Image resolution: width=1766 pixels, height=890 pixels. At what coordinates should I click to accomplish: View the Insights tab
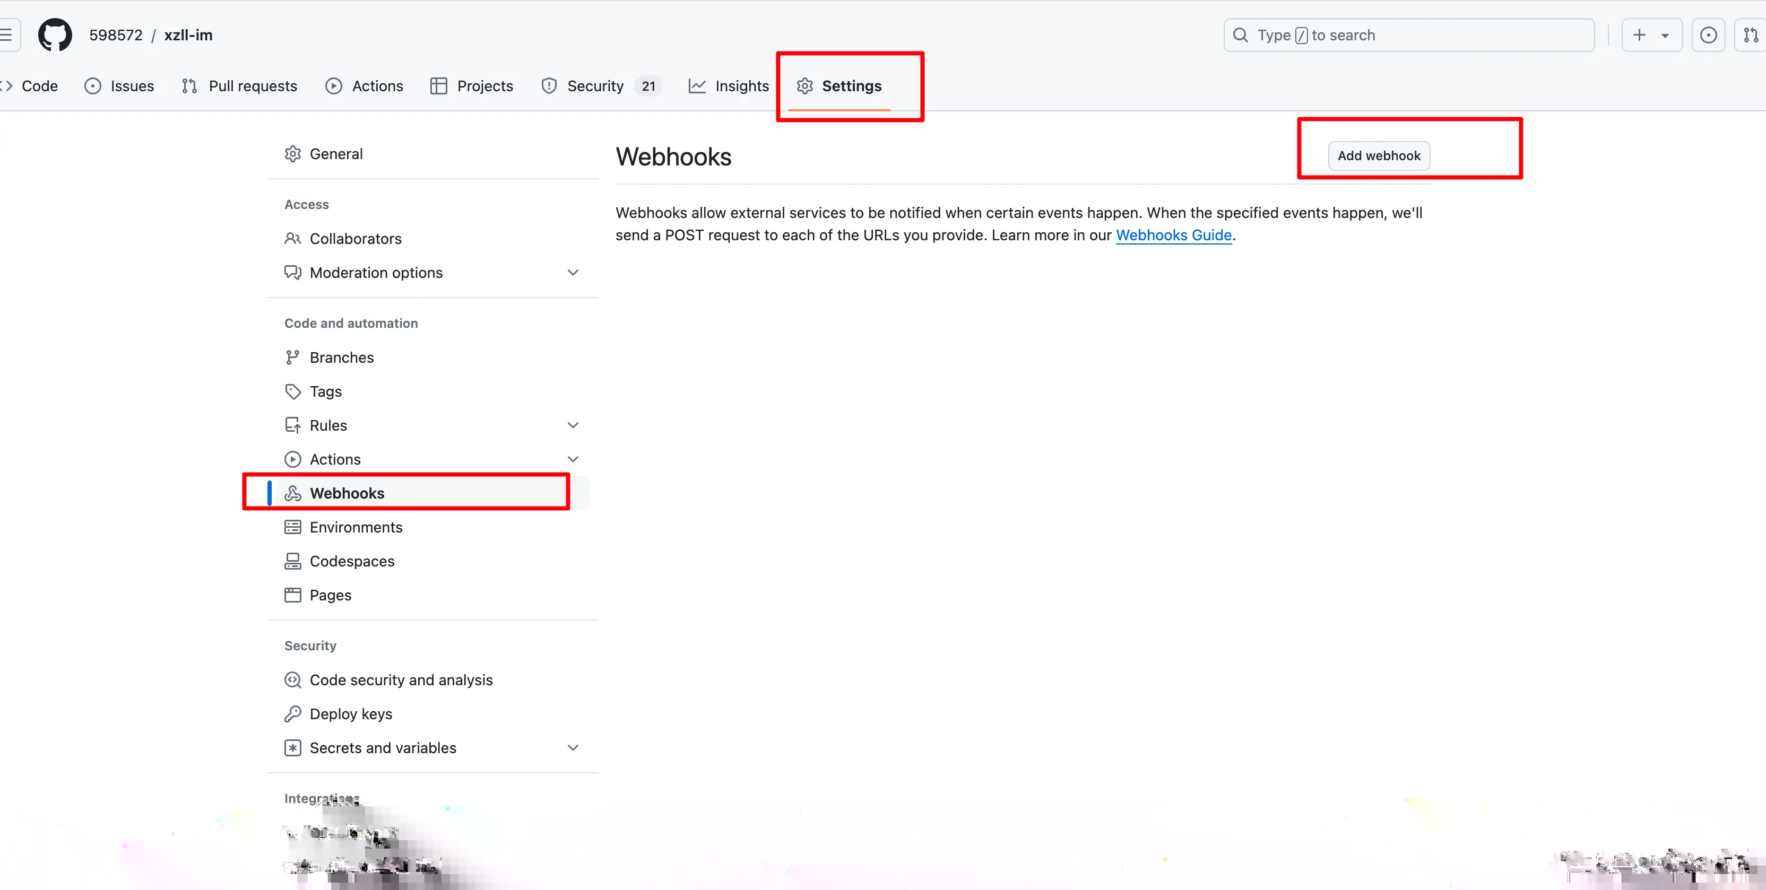[729, 85]
